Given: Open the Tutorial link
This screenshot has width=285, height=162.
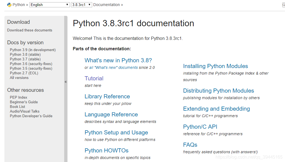Looking at the screenshot, I should point(94,78).
